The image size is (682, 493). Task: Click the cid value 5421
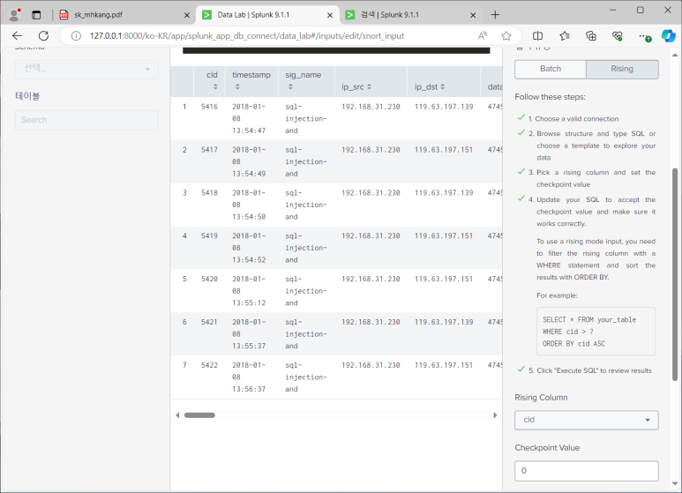(209, 322)
